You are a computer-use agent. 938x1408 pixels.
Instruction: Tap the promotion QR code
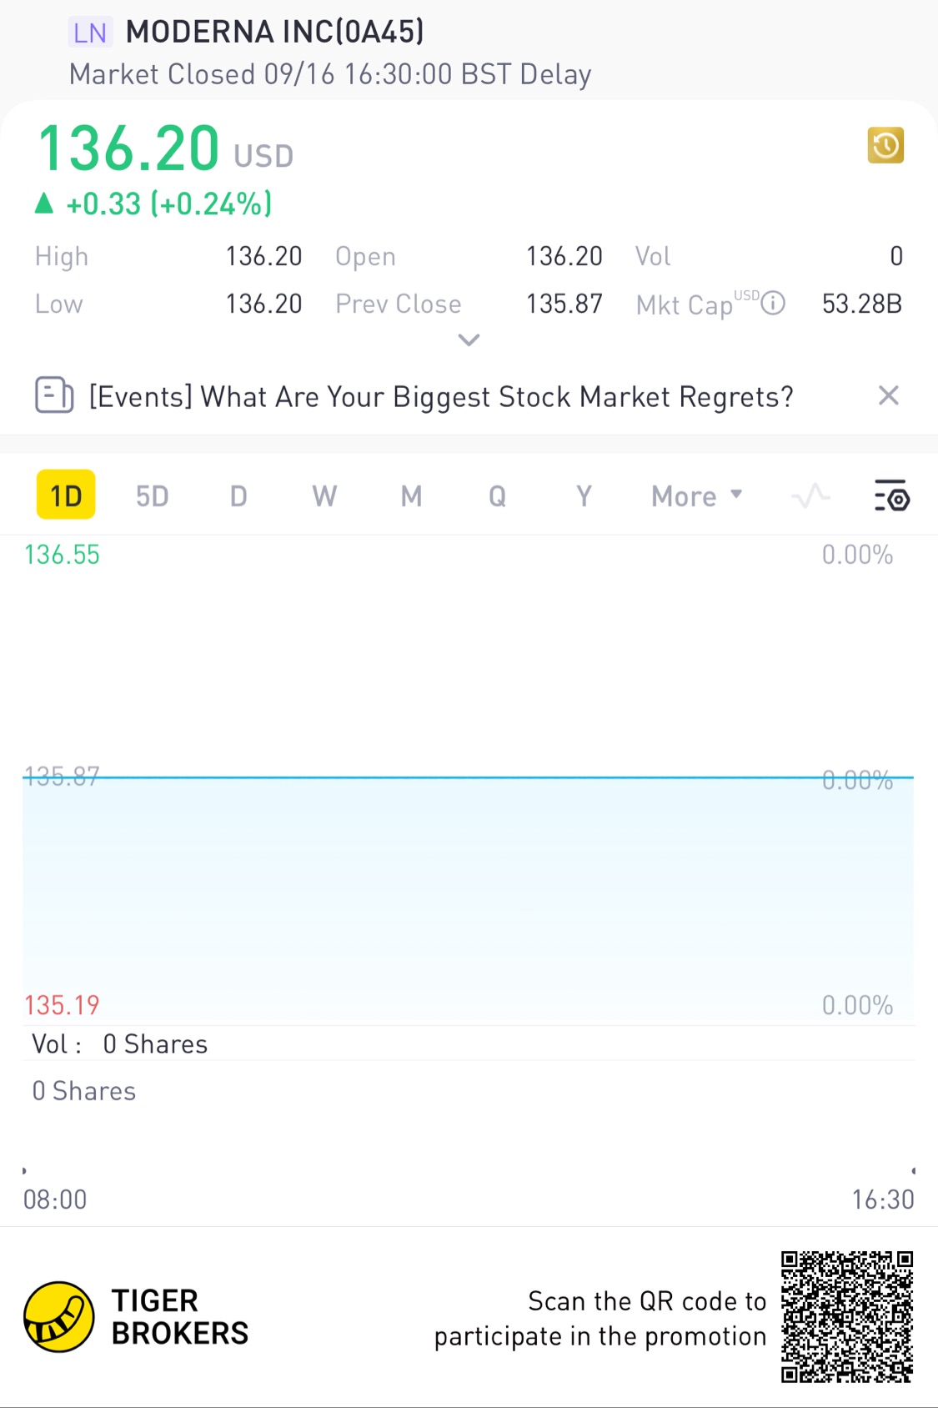[846, 1316]
